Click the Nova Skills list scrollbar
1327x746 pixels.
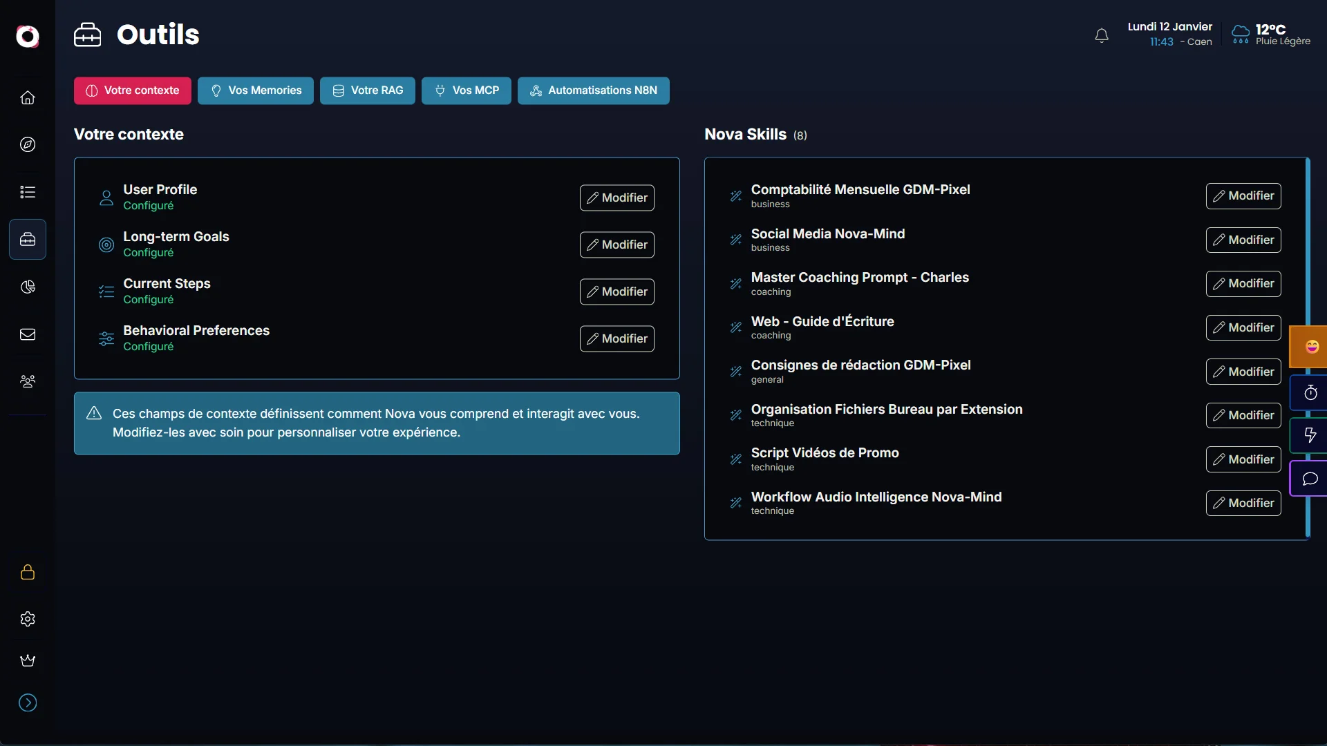click(x=1308, y=242)
